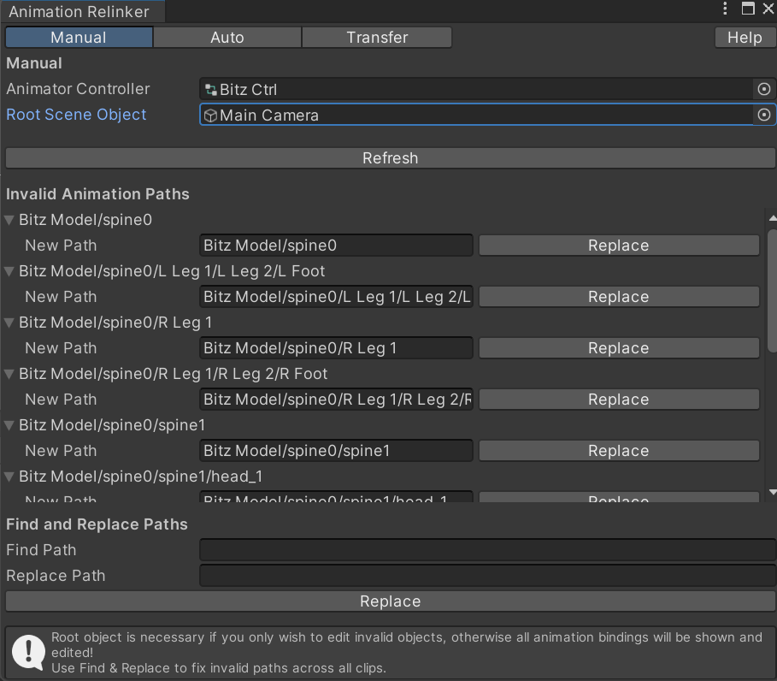Viewport: 777px width, 681px height.
Task: Maximize the Animation Relinker window
Action: [748, 9]
